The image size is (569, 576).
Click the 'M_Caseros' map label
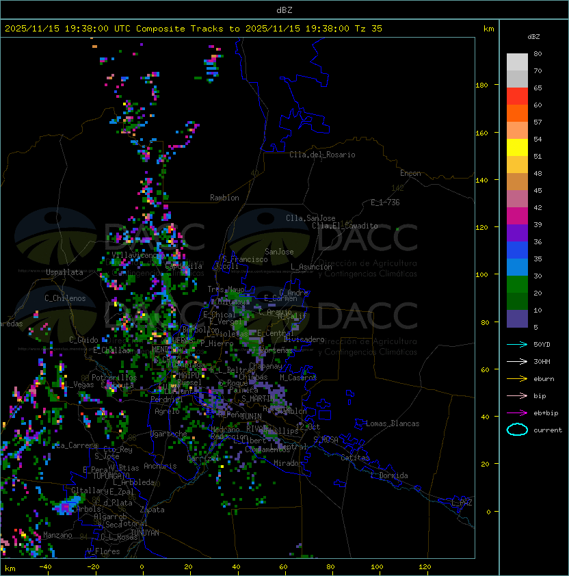point(298,378)
